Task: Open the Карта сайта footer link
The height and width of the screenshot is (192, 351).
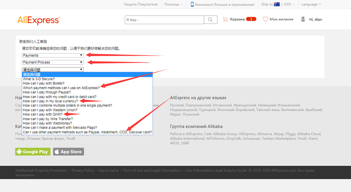Action: [108, 170]
